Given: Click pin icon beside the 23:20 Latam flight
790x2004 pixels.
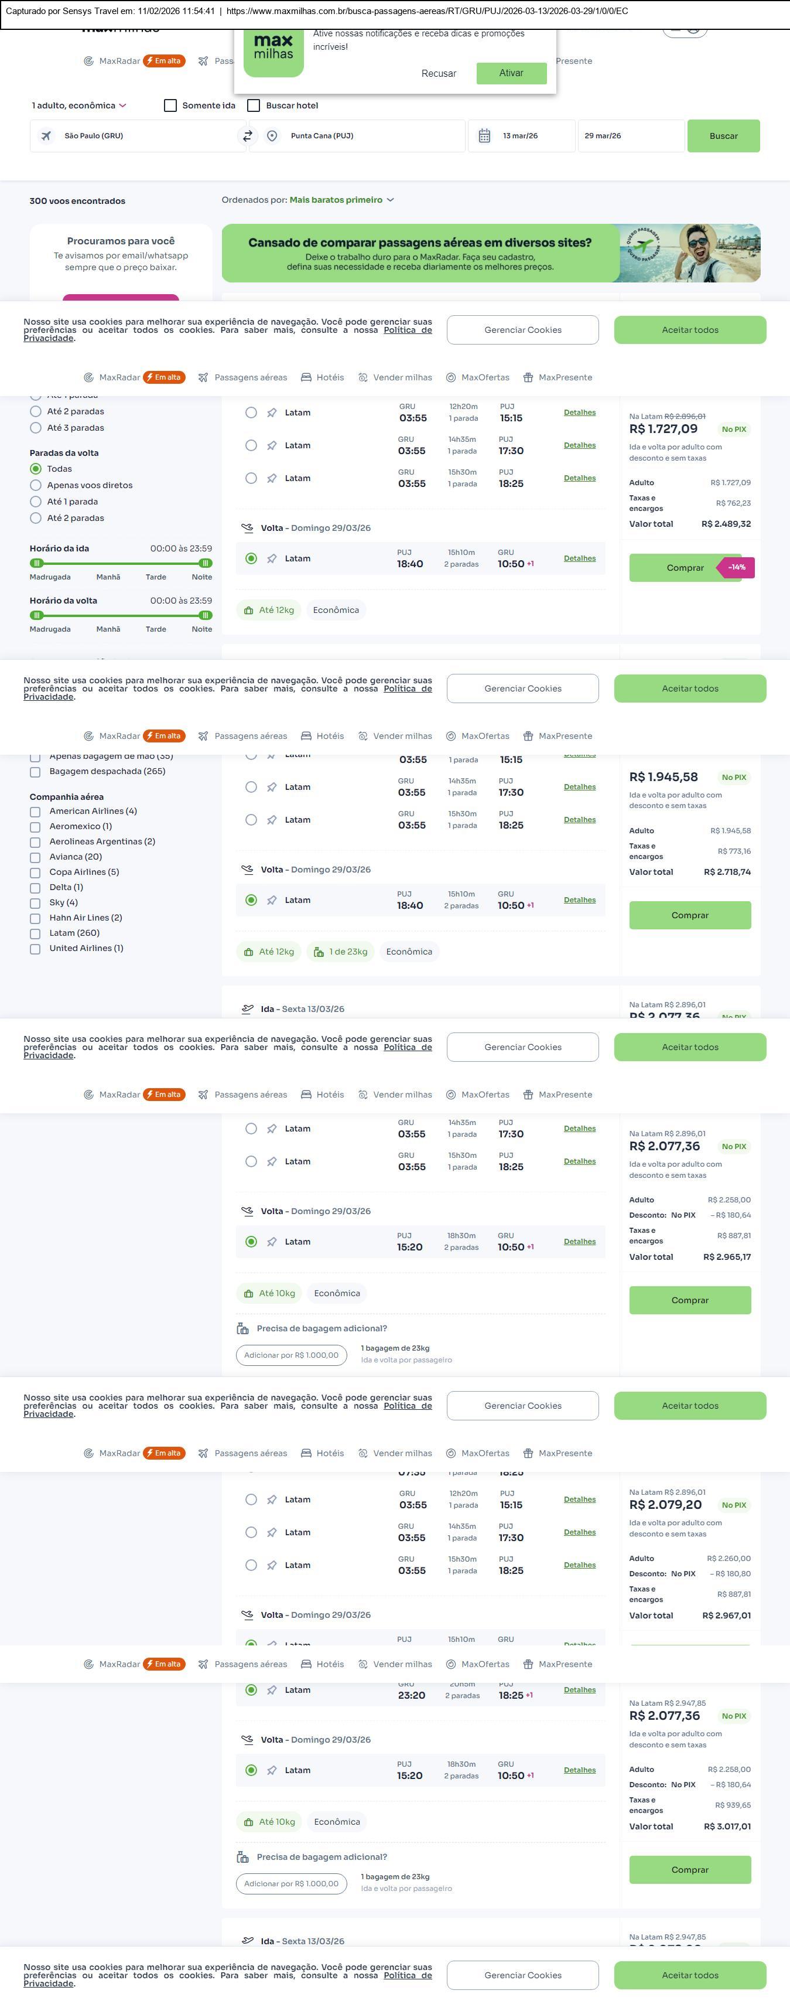Looking at the screenshot, I should pos(271,1690).
